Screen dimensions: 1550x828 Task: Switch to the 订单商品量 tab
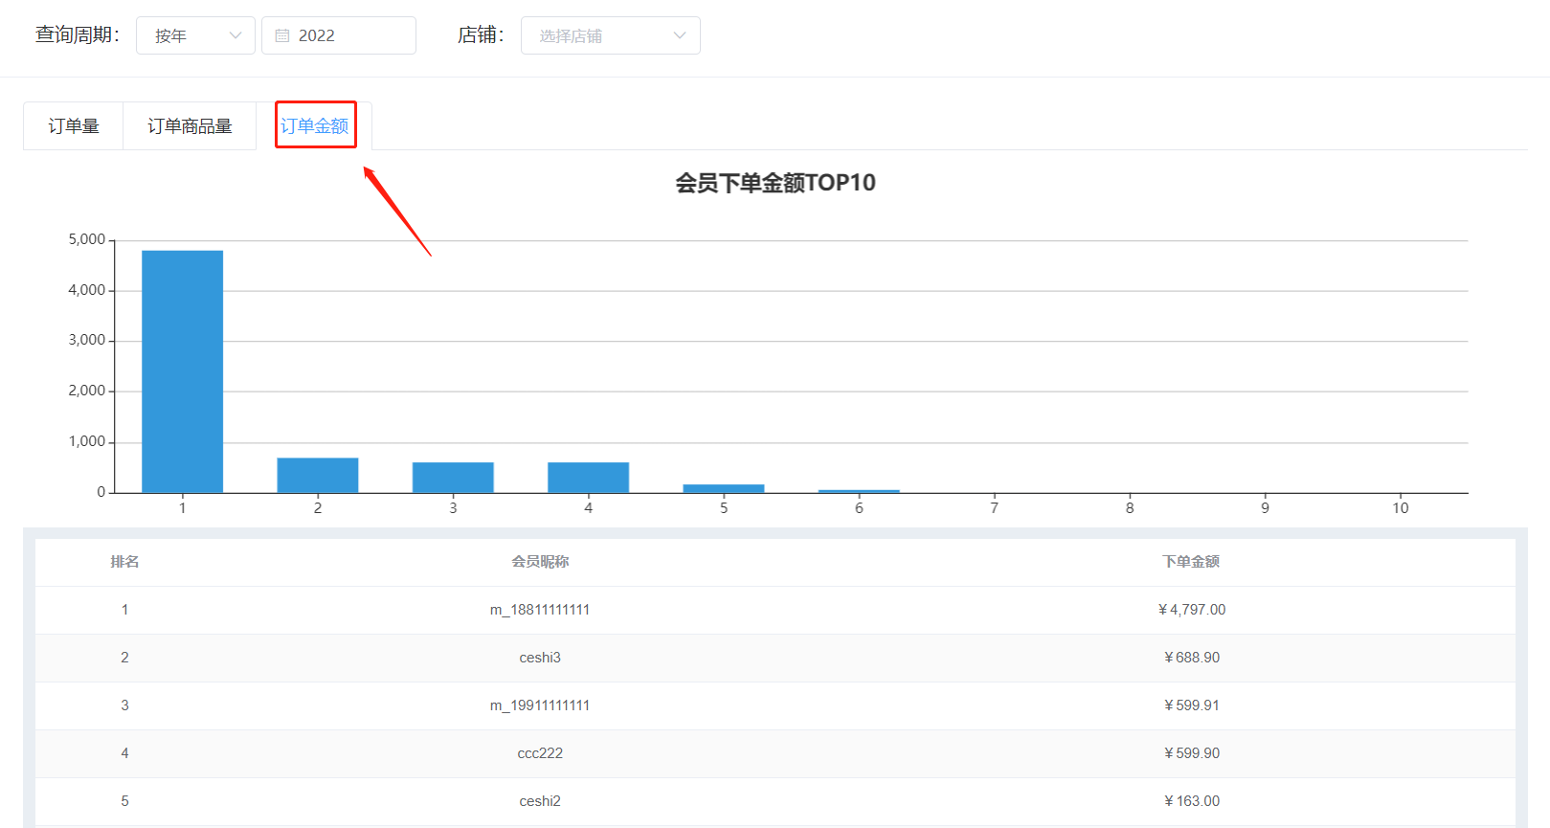tap(190, 126)
